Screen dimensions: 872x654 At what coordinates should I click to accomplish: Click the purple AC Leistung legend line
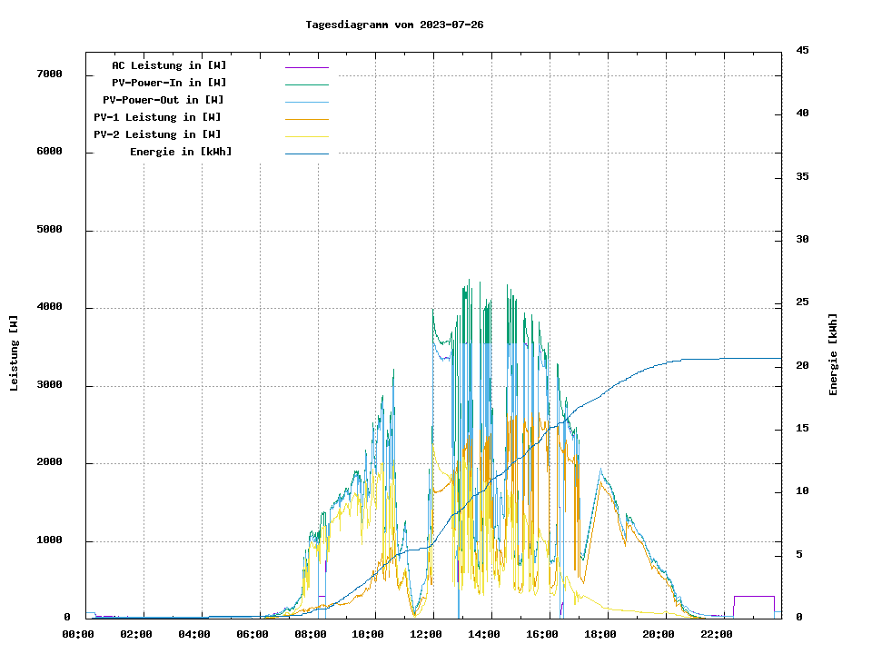tap(306, 67)
